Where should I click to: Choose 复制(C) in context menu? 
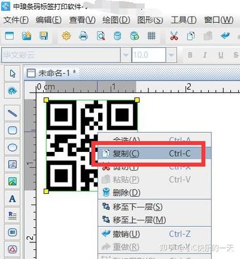[x=154, y=153]
